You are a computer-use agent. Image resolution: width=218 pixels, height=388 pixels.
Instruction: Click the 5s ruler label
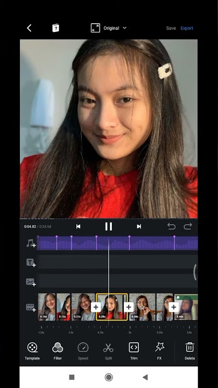pyautogui.click(x=130, y=332)
